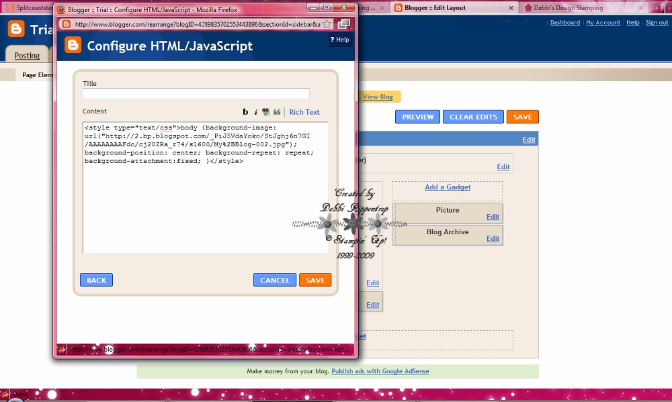The height and width of the screenshot is (402, 672).
Task: Click the status bar icon in popup
Action: 62,350
